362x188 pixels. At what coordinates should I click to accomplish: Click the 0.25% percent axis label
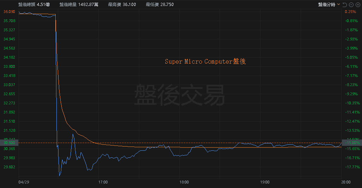point(350,12)
